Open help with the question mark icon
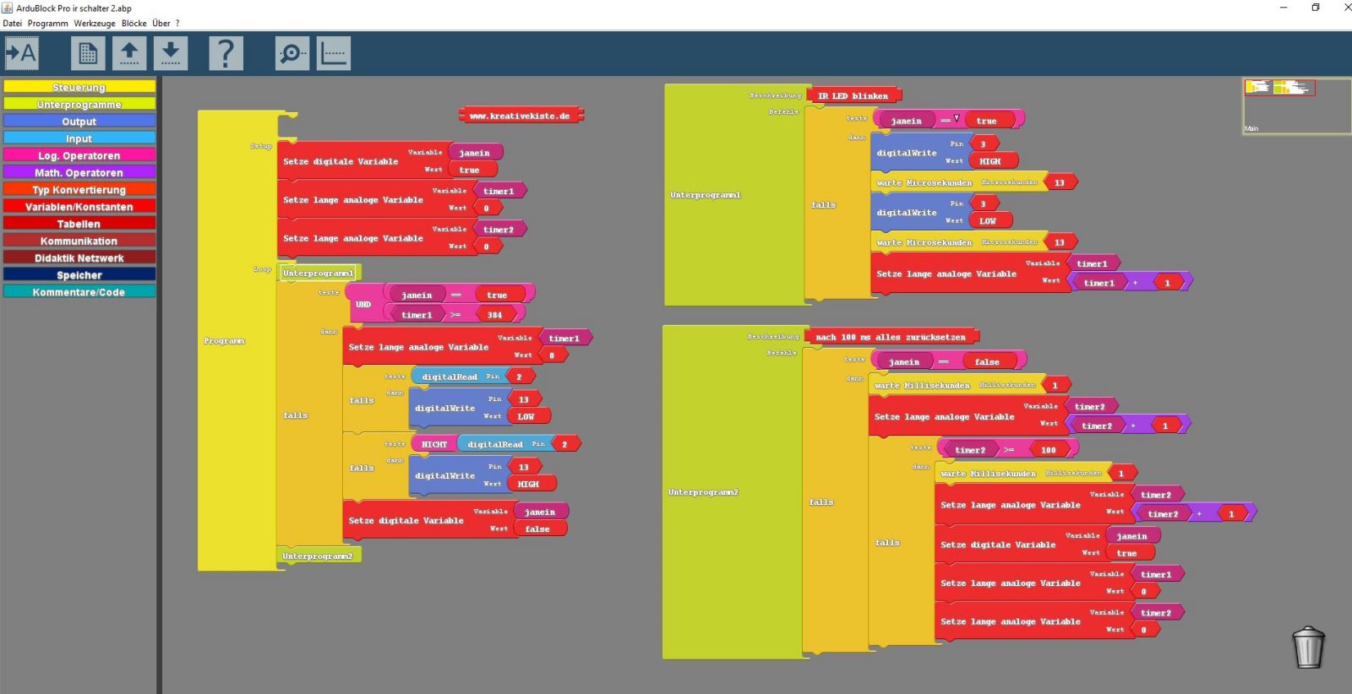 coord(226,54)
